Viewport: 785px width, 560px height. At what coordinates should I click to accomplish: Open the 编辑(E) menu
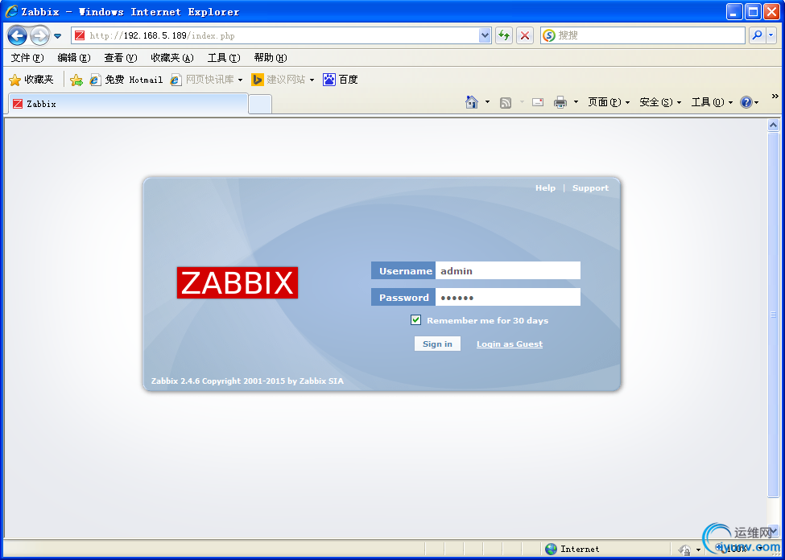coord(74,58)
